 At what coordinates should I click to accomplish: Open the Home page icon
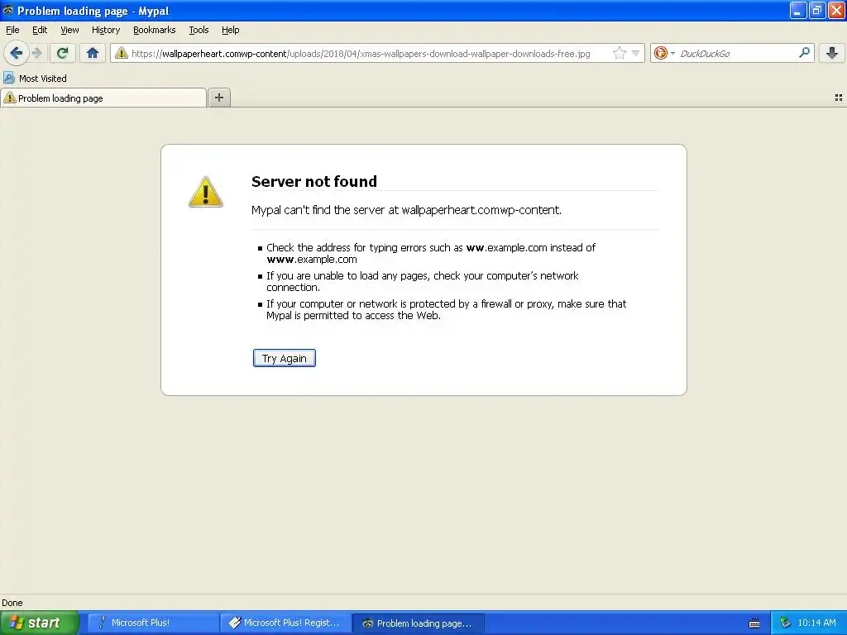93,53
